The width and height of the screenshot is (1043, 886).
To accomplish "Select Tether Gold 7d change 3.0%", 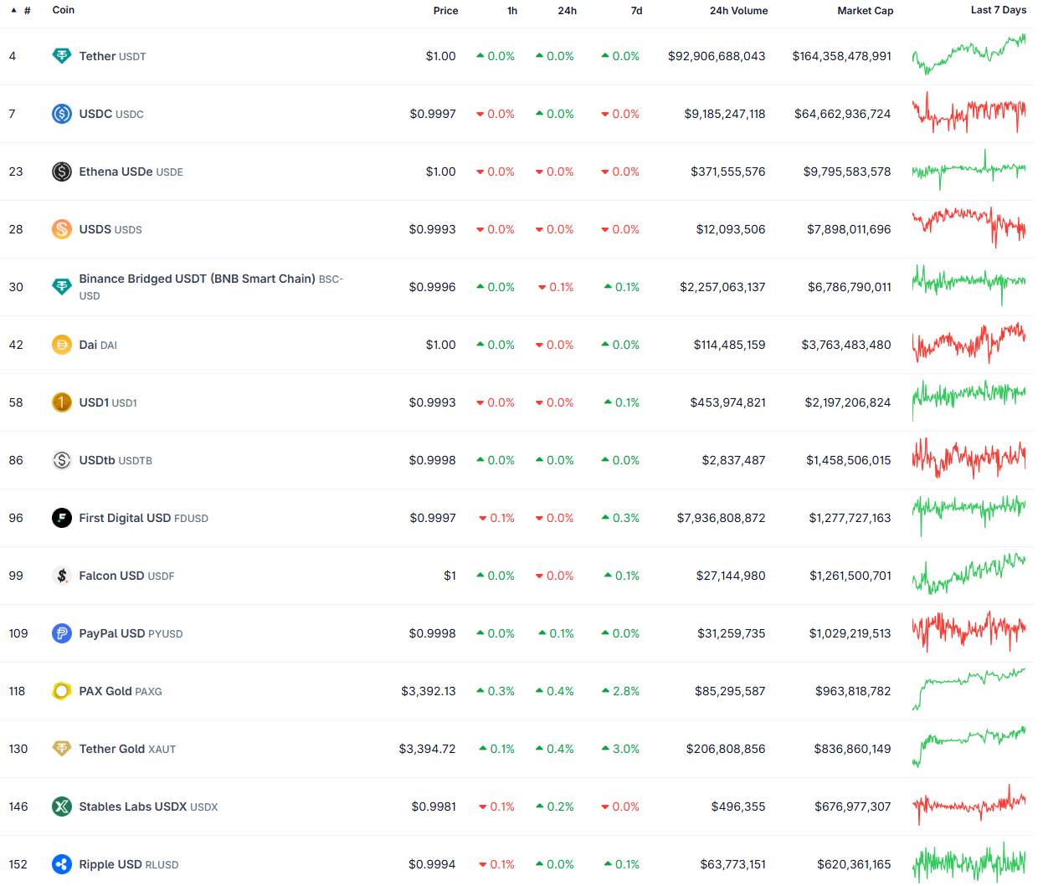I will pyautogui.click(x=621, y=749).
